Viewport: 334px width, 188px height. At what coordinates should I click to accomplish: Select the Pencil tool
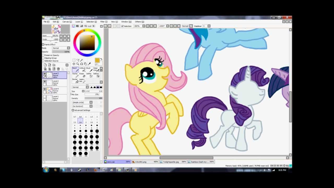pos(75,69)
